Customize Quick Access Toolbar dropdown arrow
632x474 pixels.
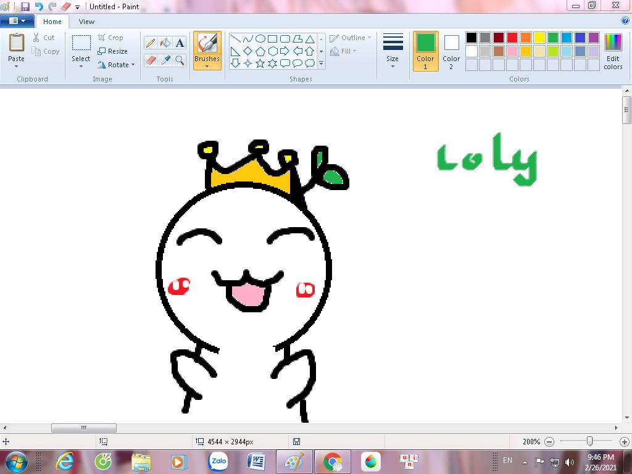77,7
